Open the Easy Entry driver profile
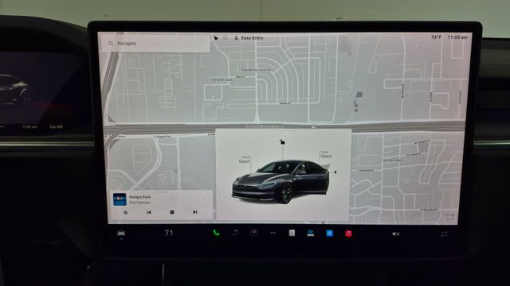510x286 pixels. pos(249,37)
